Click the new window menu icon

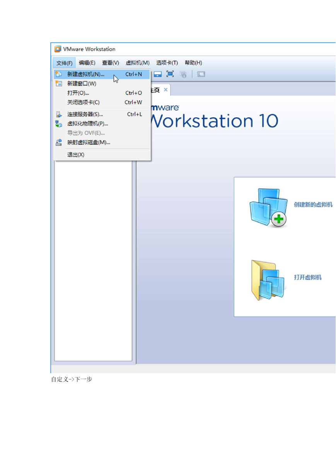(x=58, y=84)
